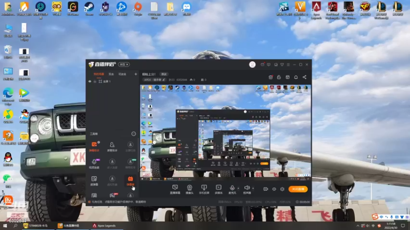Mute the 麦克风 microphone
Viewport: 410px width, 230px height.
tap(232, 189)
